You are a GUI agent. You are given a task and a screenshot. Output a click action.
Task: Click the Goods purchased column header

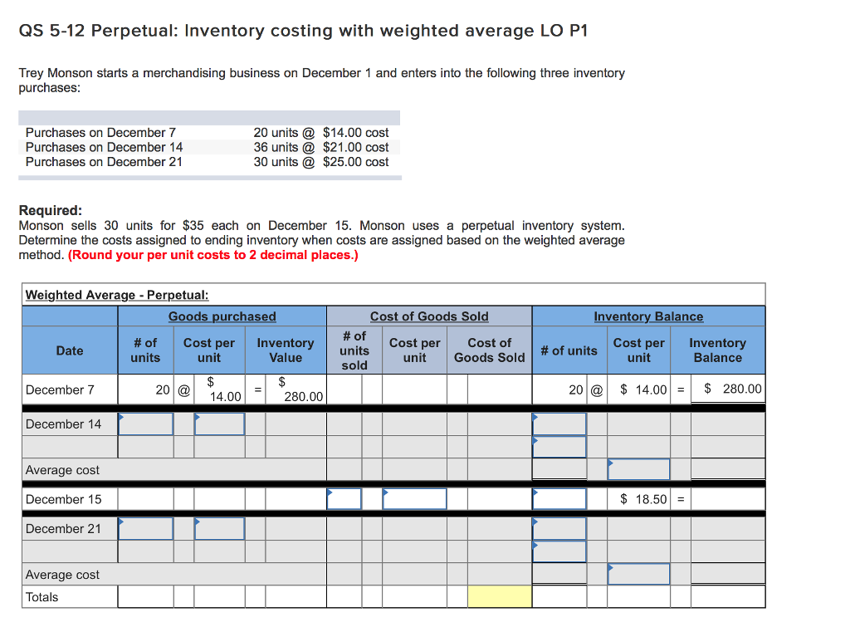(x=222, y=316)
